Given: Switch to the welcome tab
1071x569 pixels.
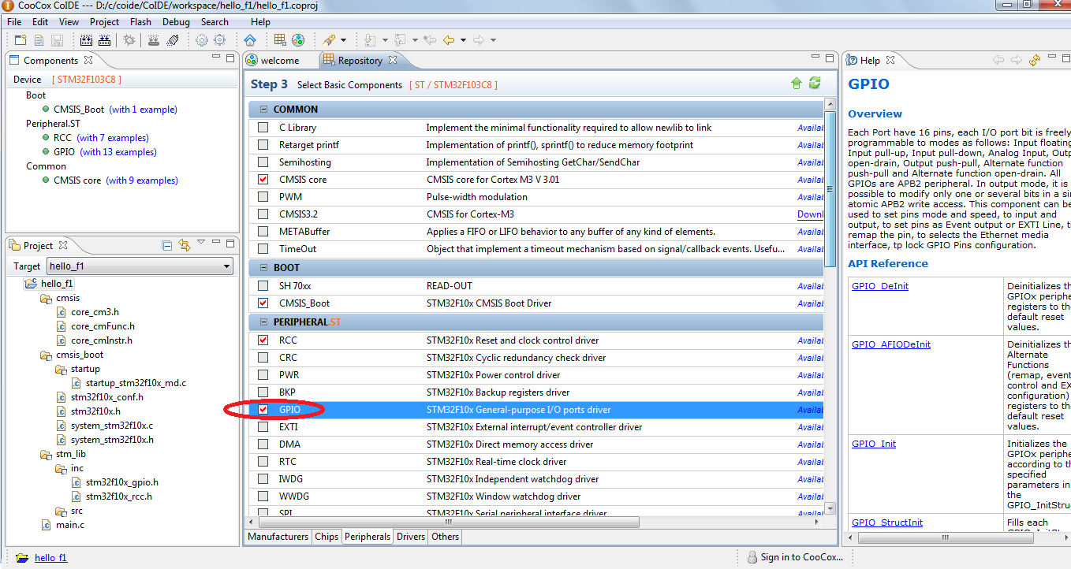Looking at the screenshot, I should coord(273,60).
